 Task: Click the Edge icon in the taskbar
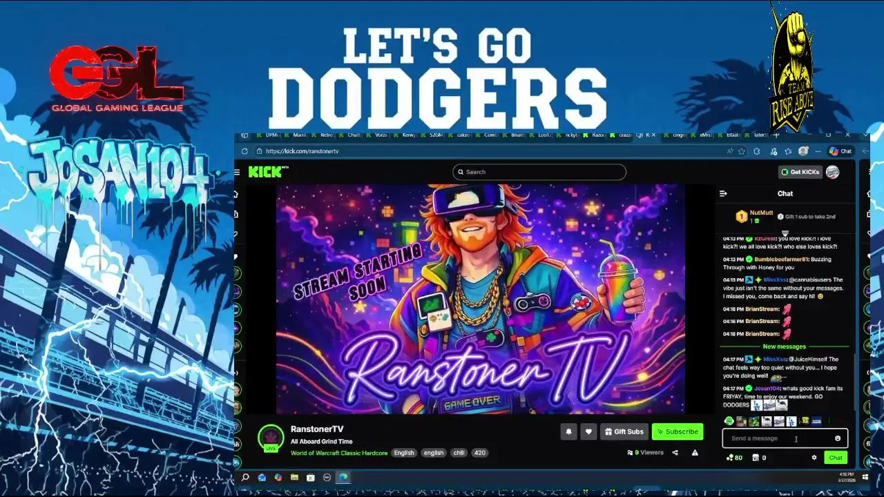coord(343,477)
